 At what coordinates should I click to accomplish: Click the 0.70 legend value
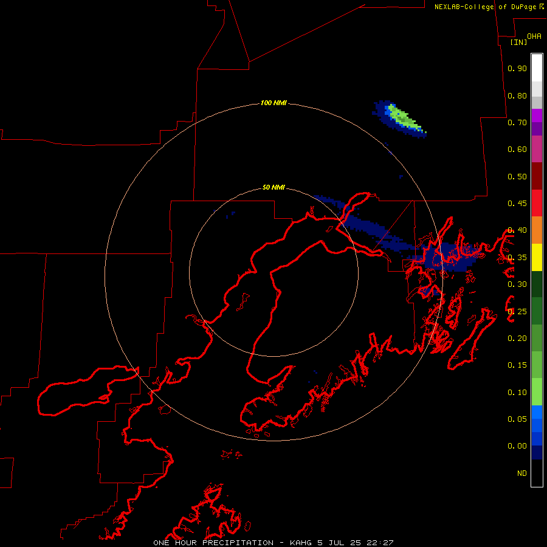pos(517,122)
